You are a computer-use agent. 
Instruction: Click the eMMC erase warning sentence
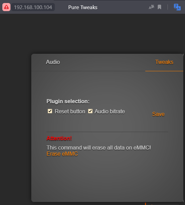(x=99, y=148)
